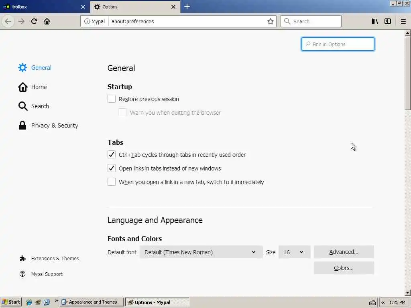Launch Internet Explorer from quick launch
The width and height of the screenshot is (411, 308).
click(29, 302)
